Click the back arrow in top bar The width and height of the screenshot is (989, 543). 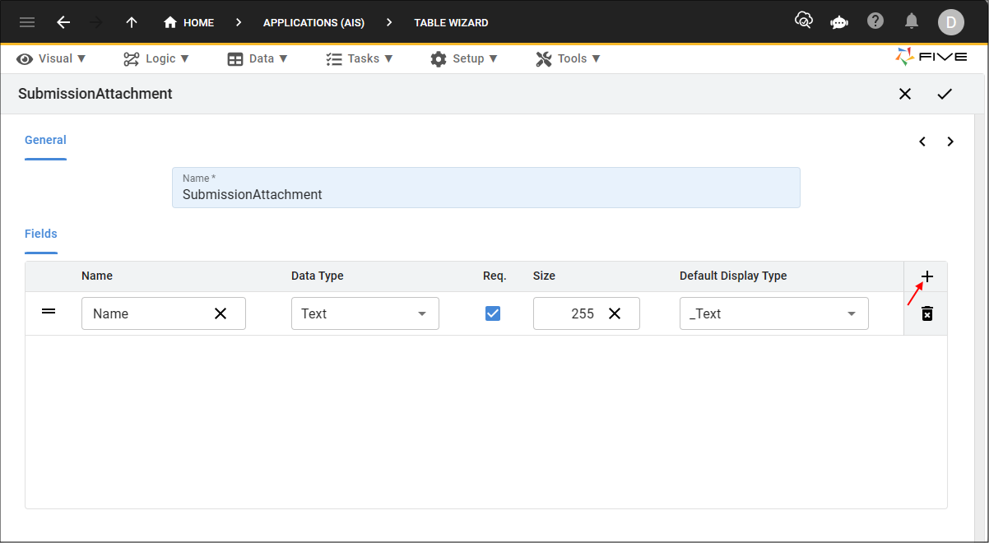(x=63, y=22)
